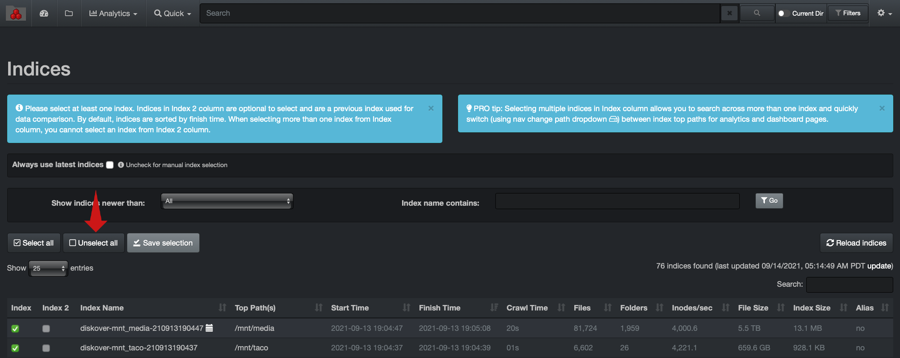Open the Show entries count dropdown
Image resolution: width=900 pixels, height=358 pixels.
pos(48,268)
